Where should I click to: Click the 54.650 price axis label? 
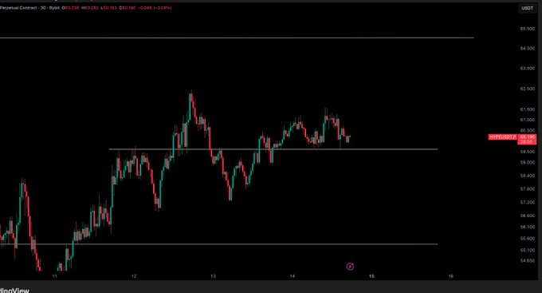(527, 261)
